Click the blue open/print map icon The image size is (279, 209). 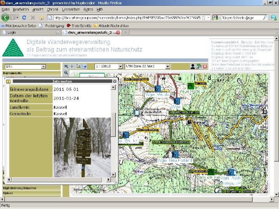84,67
